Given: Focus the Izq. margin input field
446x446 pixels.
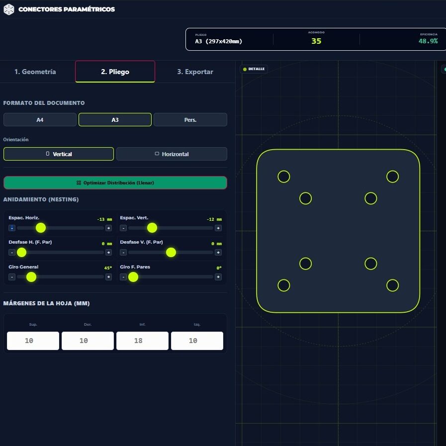Looking at the screenshot, I should (x=197, y=341).
